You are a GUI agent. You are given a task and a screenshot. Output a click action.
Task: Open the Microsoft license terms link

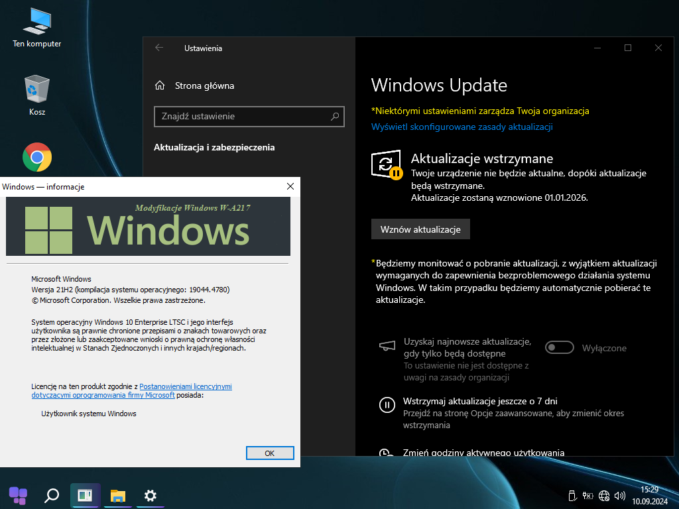pos(185,386)
